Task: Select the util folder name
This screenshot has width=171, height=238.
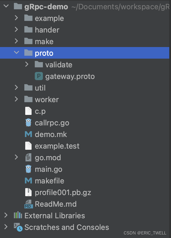Action: 40,88
